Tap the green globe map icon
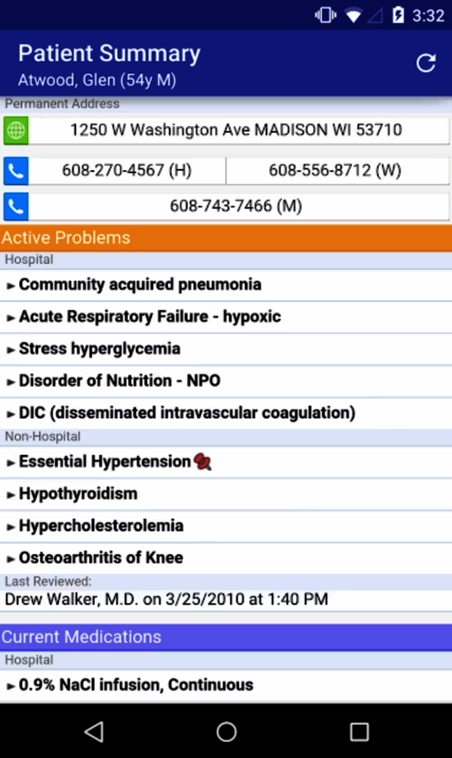 click(16, 131)
